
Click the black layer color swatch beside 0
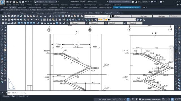click(x=109, y=20)
